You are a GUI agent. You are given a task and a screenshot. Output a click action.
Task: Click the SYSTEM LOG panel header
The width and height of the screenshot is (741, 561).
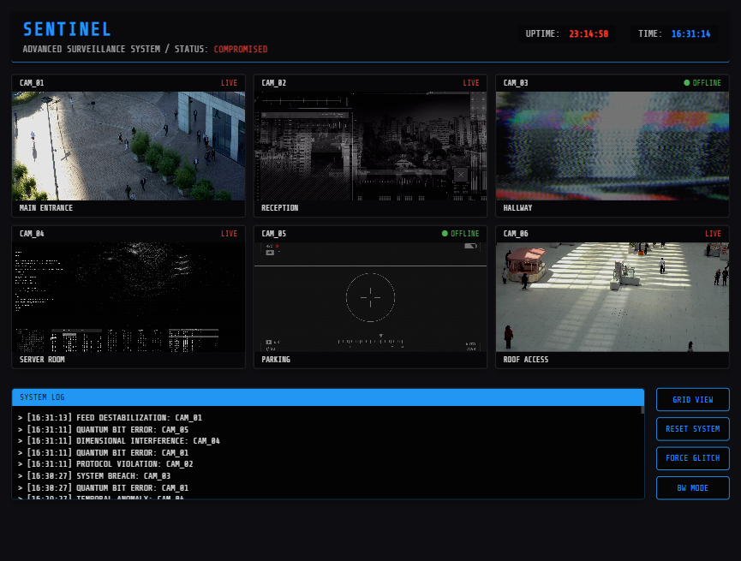tap(328, 397)
